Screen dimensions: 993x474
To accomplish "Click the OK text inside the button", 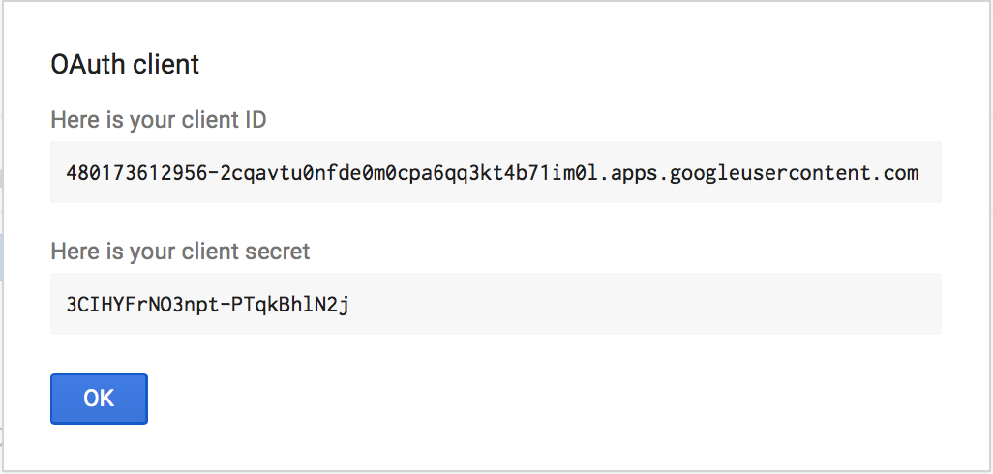I will pos(99,399).
